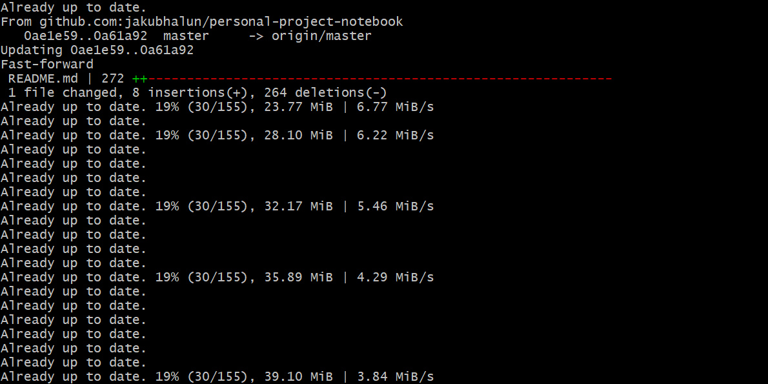Click the "Fast-forward" text line
768x384 pixels.
pos(47,65)
